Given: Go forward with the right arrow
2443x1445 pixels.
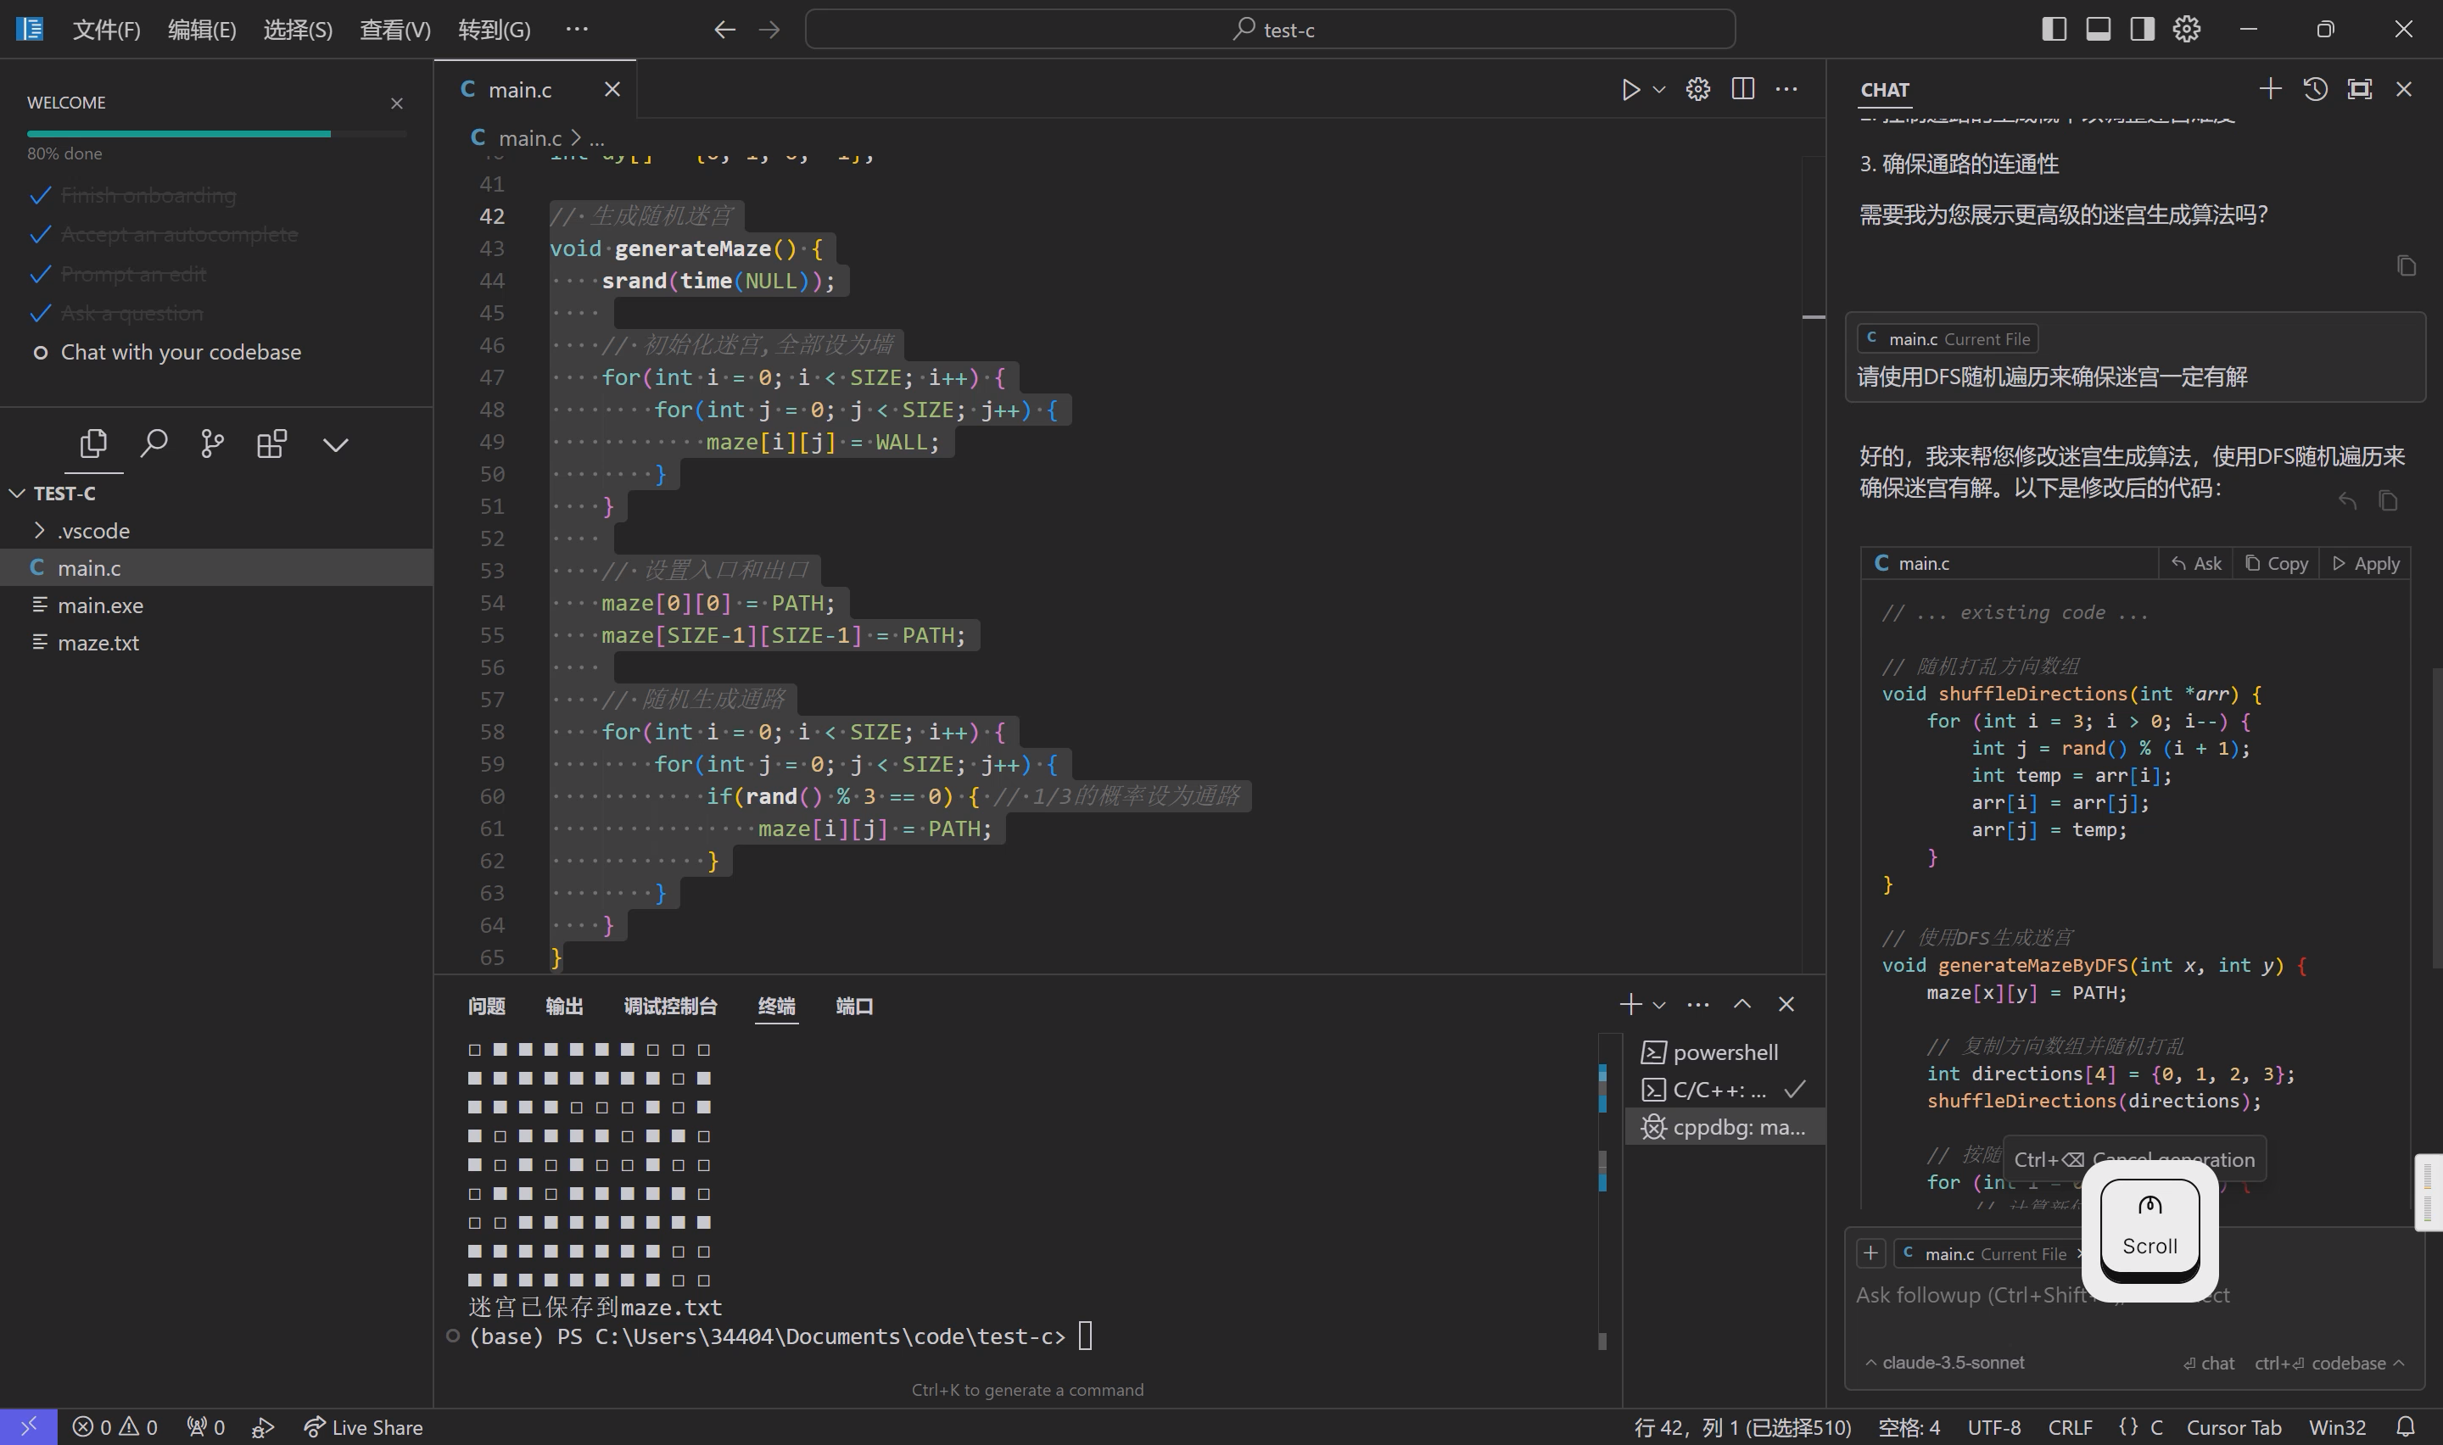Looking at the screenshot, I should [x=769, y=29].
